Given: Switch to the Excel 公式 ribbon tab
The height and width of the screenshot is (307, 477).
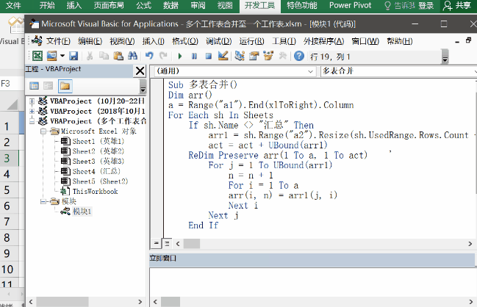Looking at the screenshot, I should pyautogui.click(x=143, y=5).
